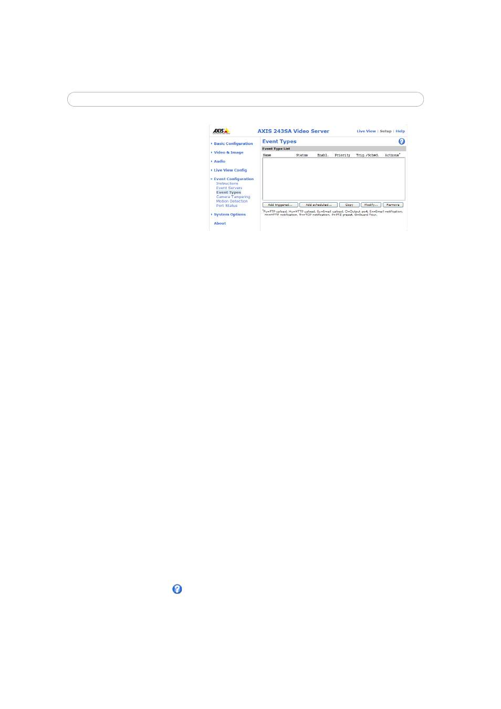Click the AXIS logo
This screenshot has height=709, width=501.
[x=221, y=131]
